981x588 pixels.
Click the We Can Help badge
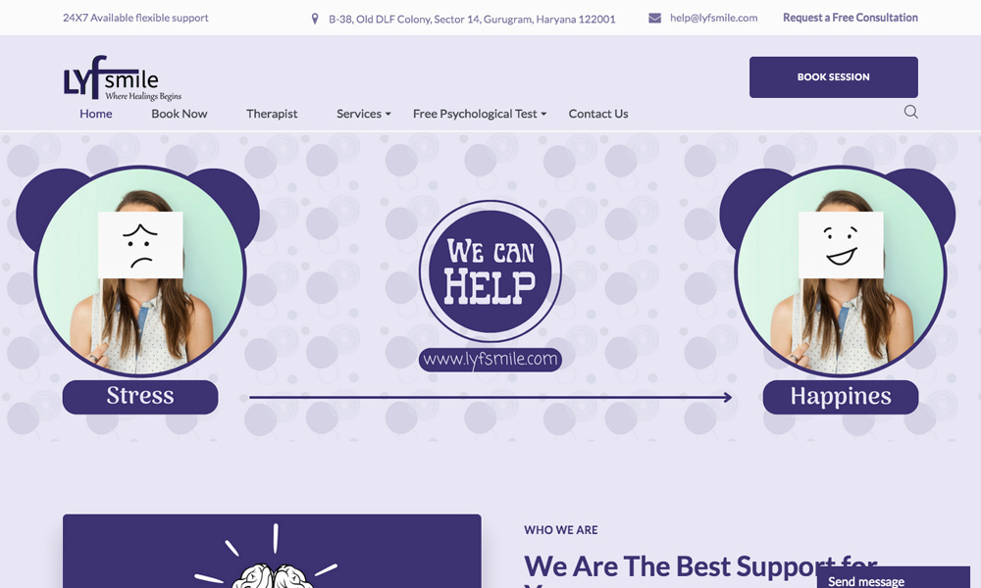point(490,270)
